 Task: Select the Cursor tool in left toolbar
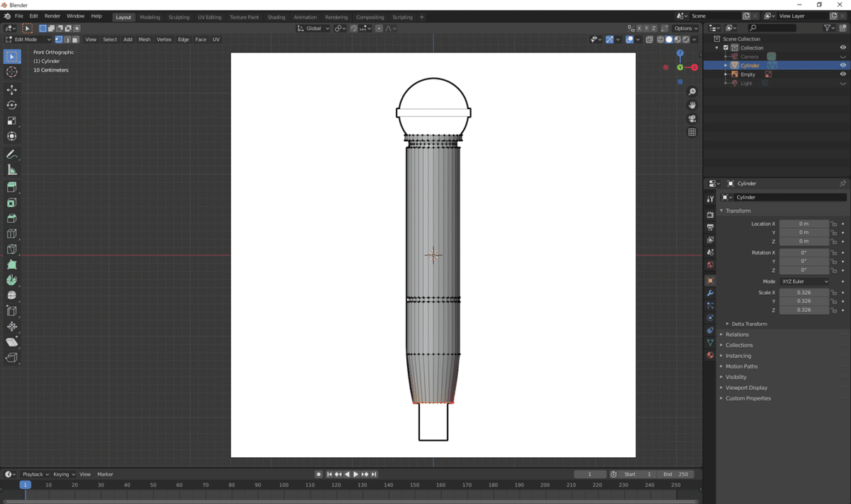[11, 72]
